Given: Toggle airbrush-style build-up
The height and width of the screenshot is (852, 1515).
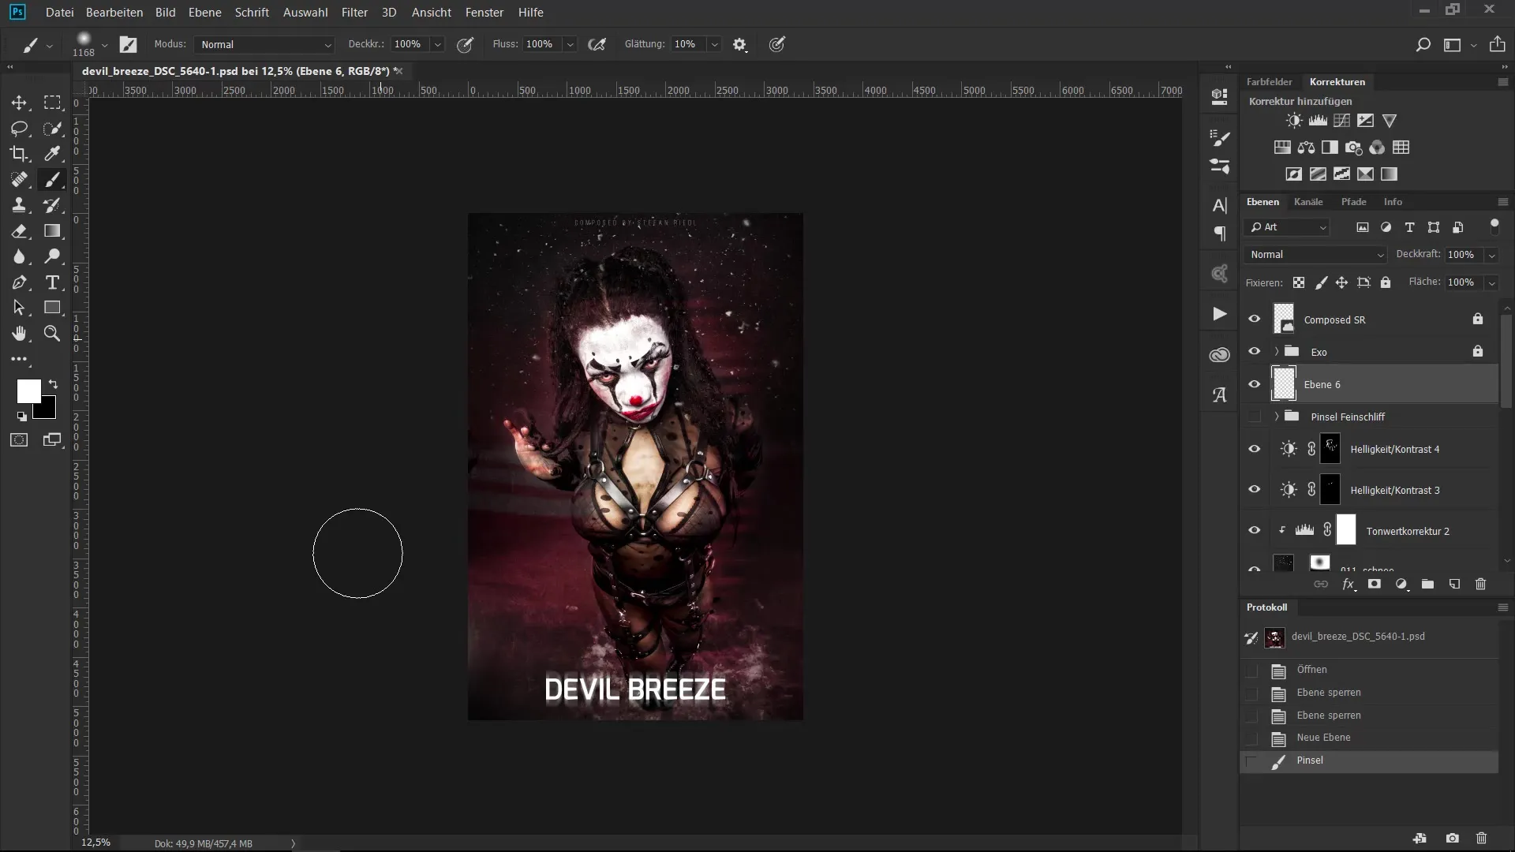Looking at the screenshot, I should [597, 45].
